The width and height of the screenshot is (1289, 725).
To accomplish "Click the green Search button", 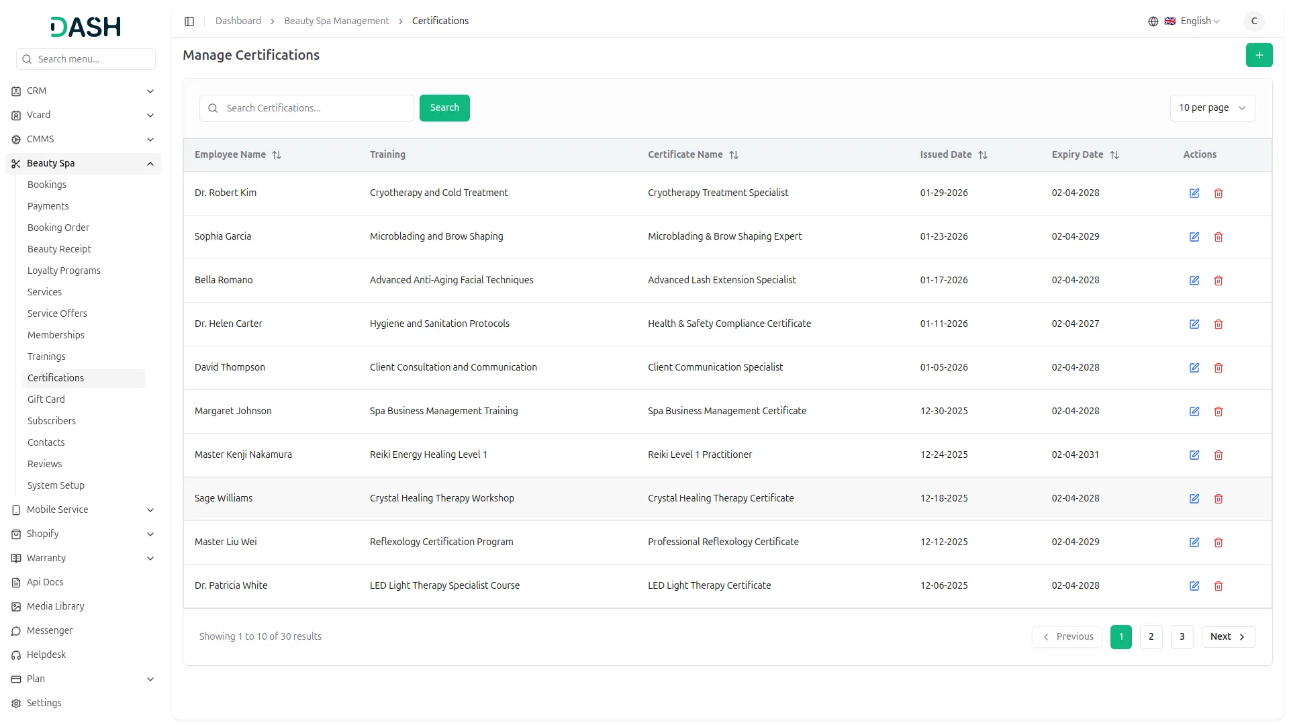I will (444, 107).
